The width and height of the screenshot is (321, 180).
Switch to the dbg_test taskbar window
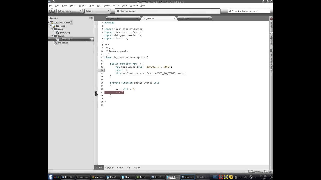188,177
